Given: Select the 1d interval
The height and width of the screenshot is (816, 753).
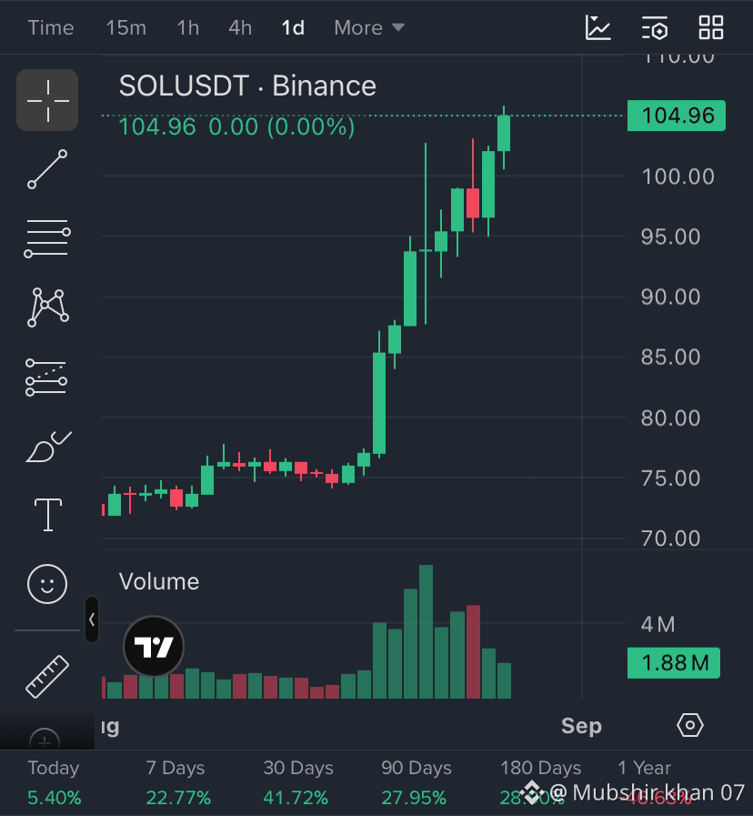Looking at the screenshot, I should point(293,27).
